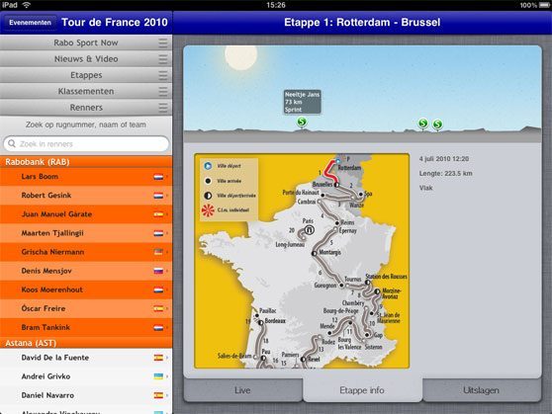The height and width of the screenshot is (414, 552).
Task: Tap the Dutch flag next to Bram Tankink
Action: coord(158,327)
